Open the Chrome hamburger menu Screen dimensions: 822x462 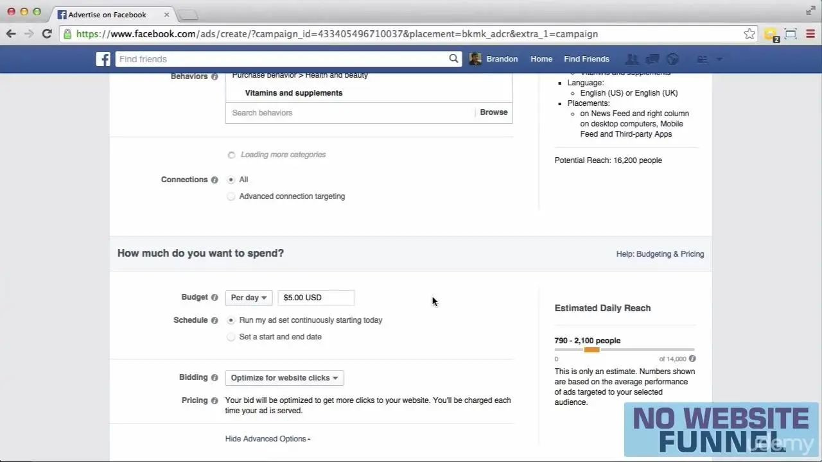[x=810, y=34]
